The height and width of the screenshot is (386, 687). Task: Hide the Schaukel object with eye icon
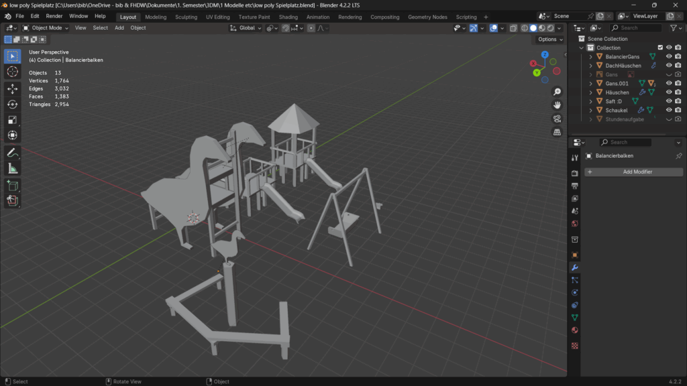pos(668,110)
